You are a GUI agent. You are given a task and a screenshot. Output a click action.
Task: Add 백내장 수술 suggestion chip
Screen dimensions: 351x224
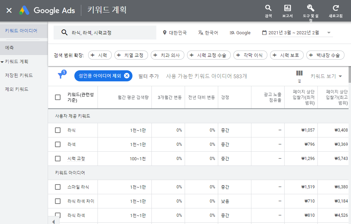pyautogui.click(x=325, y=55)
